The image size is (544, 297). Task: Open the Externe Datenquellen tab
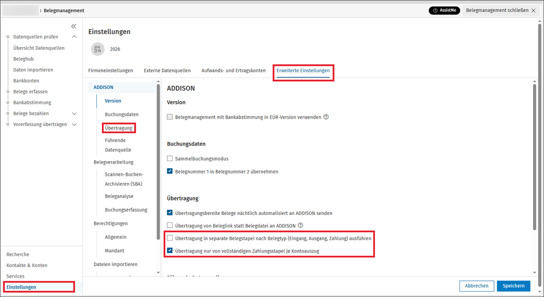(x=167, y=70)
